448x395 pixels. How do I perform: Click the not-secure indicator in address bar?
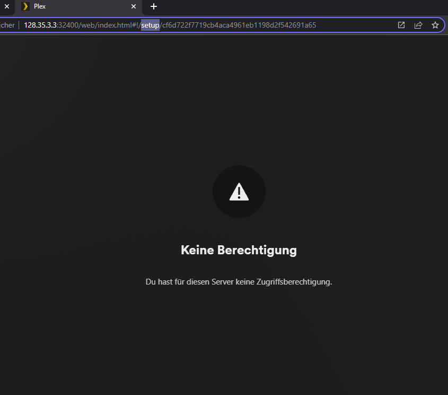click(x=7, y=25)
